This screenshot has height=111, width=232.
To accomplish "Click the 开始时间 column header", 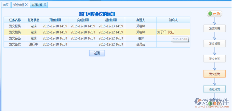I will click(x=55, y=20).
